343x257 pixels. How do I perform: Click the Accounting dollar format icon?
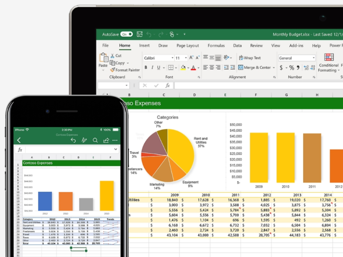281,68
